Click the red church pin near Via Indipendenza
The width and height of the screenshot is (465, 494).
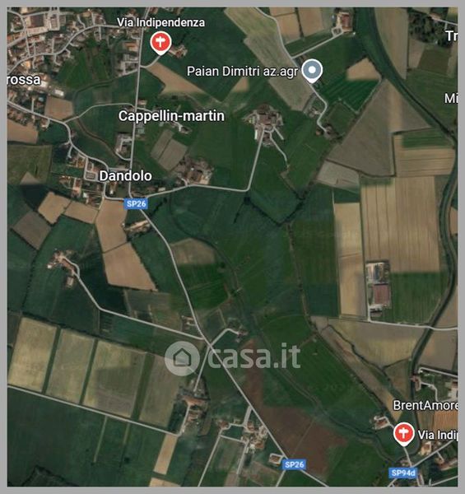160,43
